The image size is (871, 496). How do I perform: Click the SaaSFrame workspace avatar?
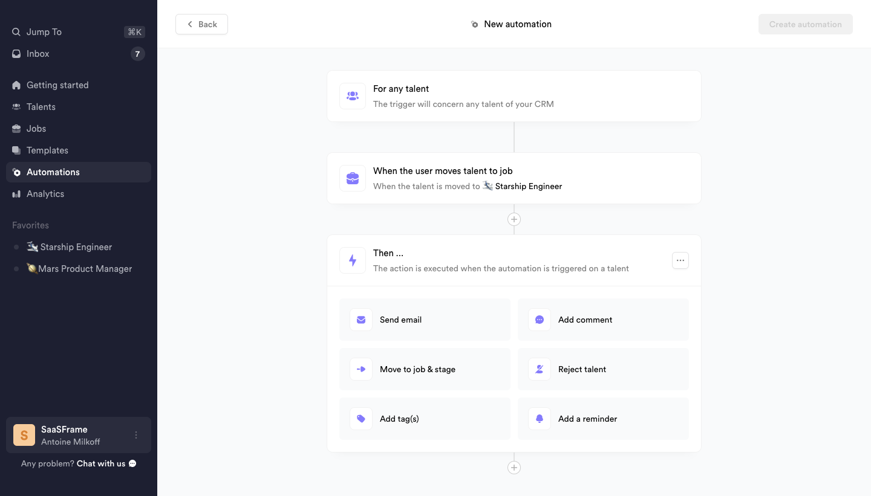pyautogui.click(x=24, y=435)
